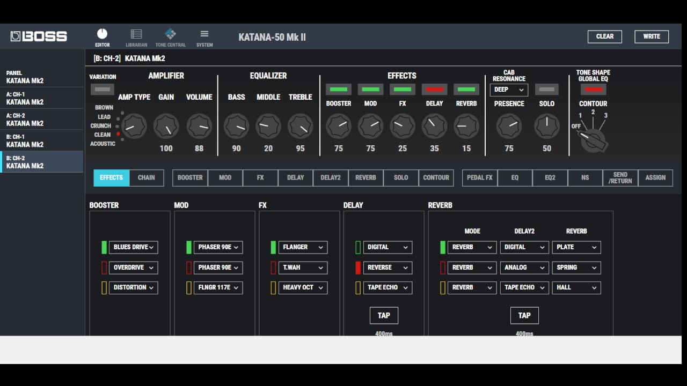687x386 pixels.
Task: Open the Cab Resonance DEEP dropdown
Action: point(509,90)
